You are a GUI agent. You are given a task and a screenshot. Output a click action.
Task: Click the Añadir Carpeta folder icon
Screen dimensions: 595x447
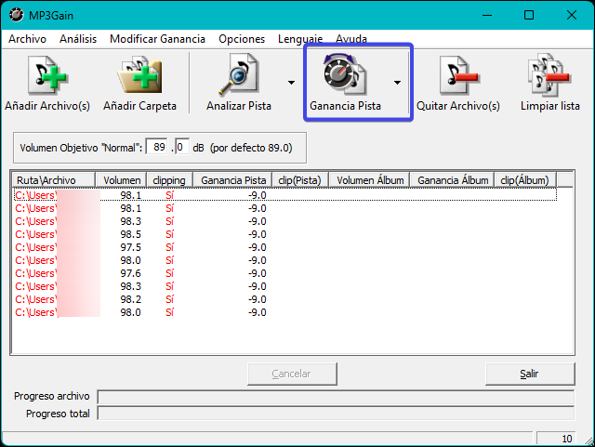coord(139,76)
